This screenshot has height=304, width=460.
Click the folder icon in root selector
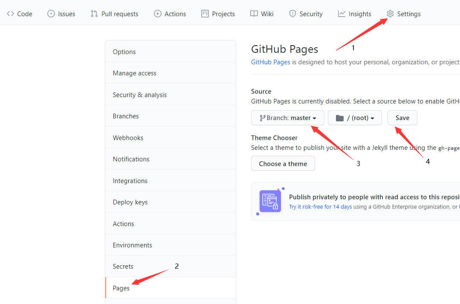[x=340, y=118]
